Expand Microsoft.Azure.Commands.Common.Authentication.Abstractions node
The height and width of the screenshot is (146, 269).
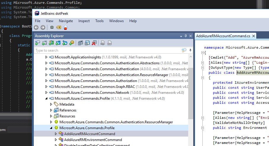coord(46,63)
